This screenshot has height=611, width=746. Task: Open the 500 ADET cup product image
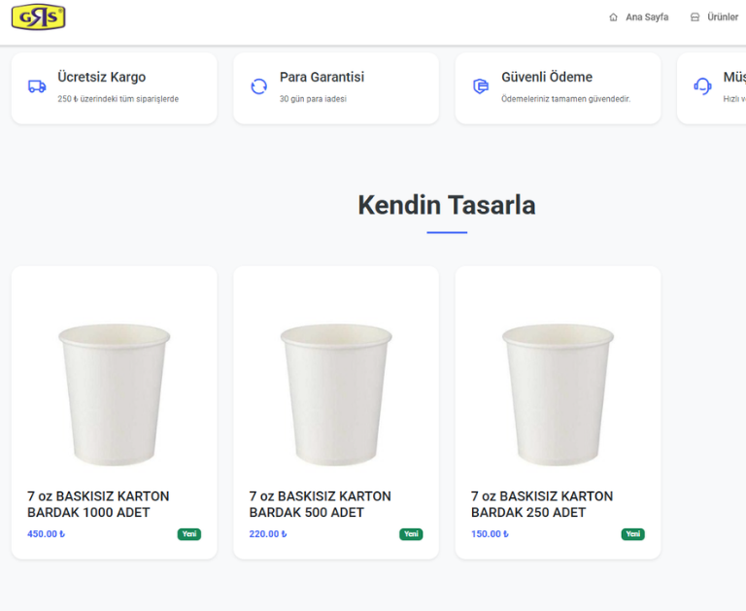point(336,394)
